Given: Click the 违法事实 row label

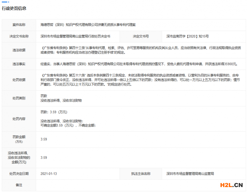Looking at the screenshot, I should 19,64.
